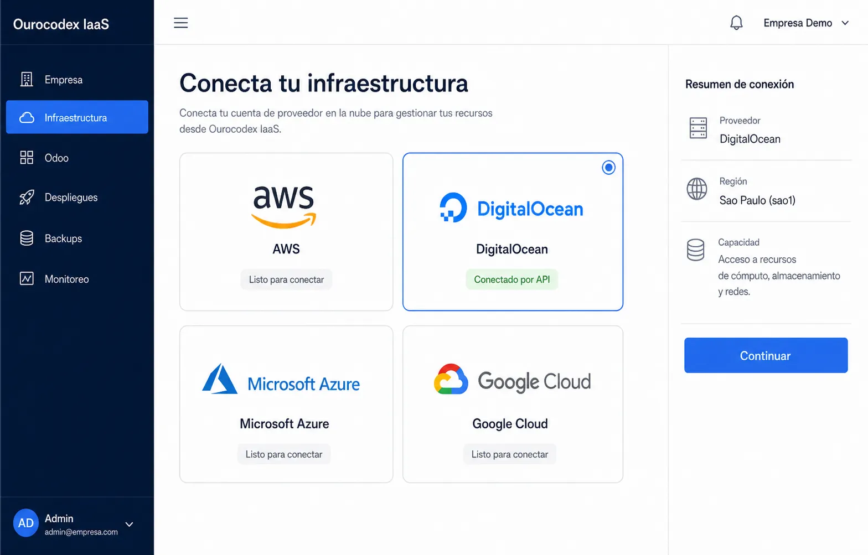Click the Capacidad database icon
The height and width of the screenshot is (555, 868).
point(696,250)
